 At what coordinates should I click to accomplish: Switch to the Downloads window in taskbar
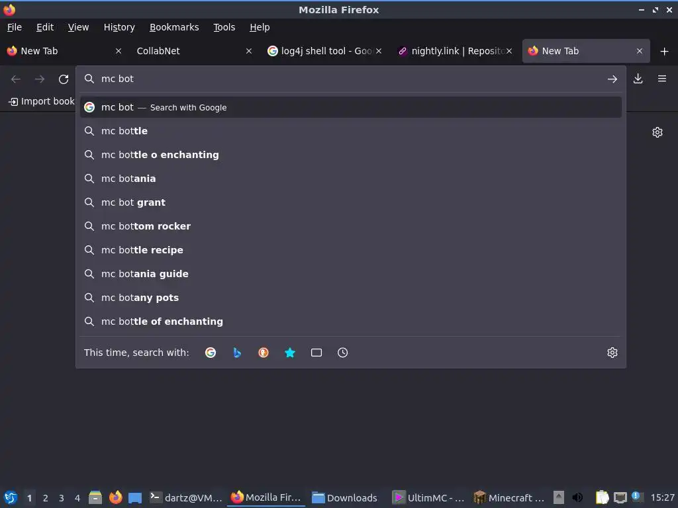pos(345,497)
